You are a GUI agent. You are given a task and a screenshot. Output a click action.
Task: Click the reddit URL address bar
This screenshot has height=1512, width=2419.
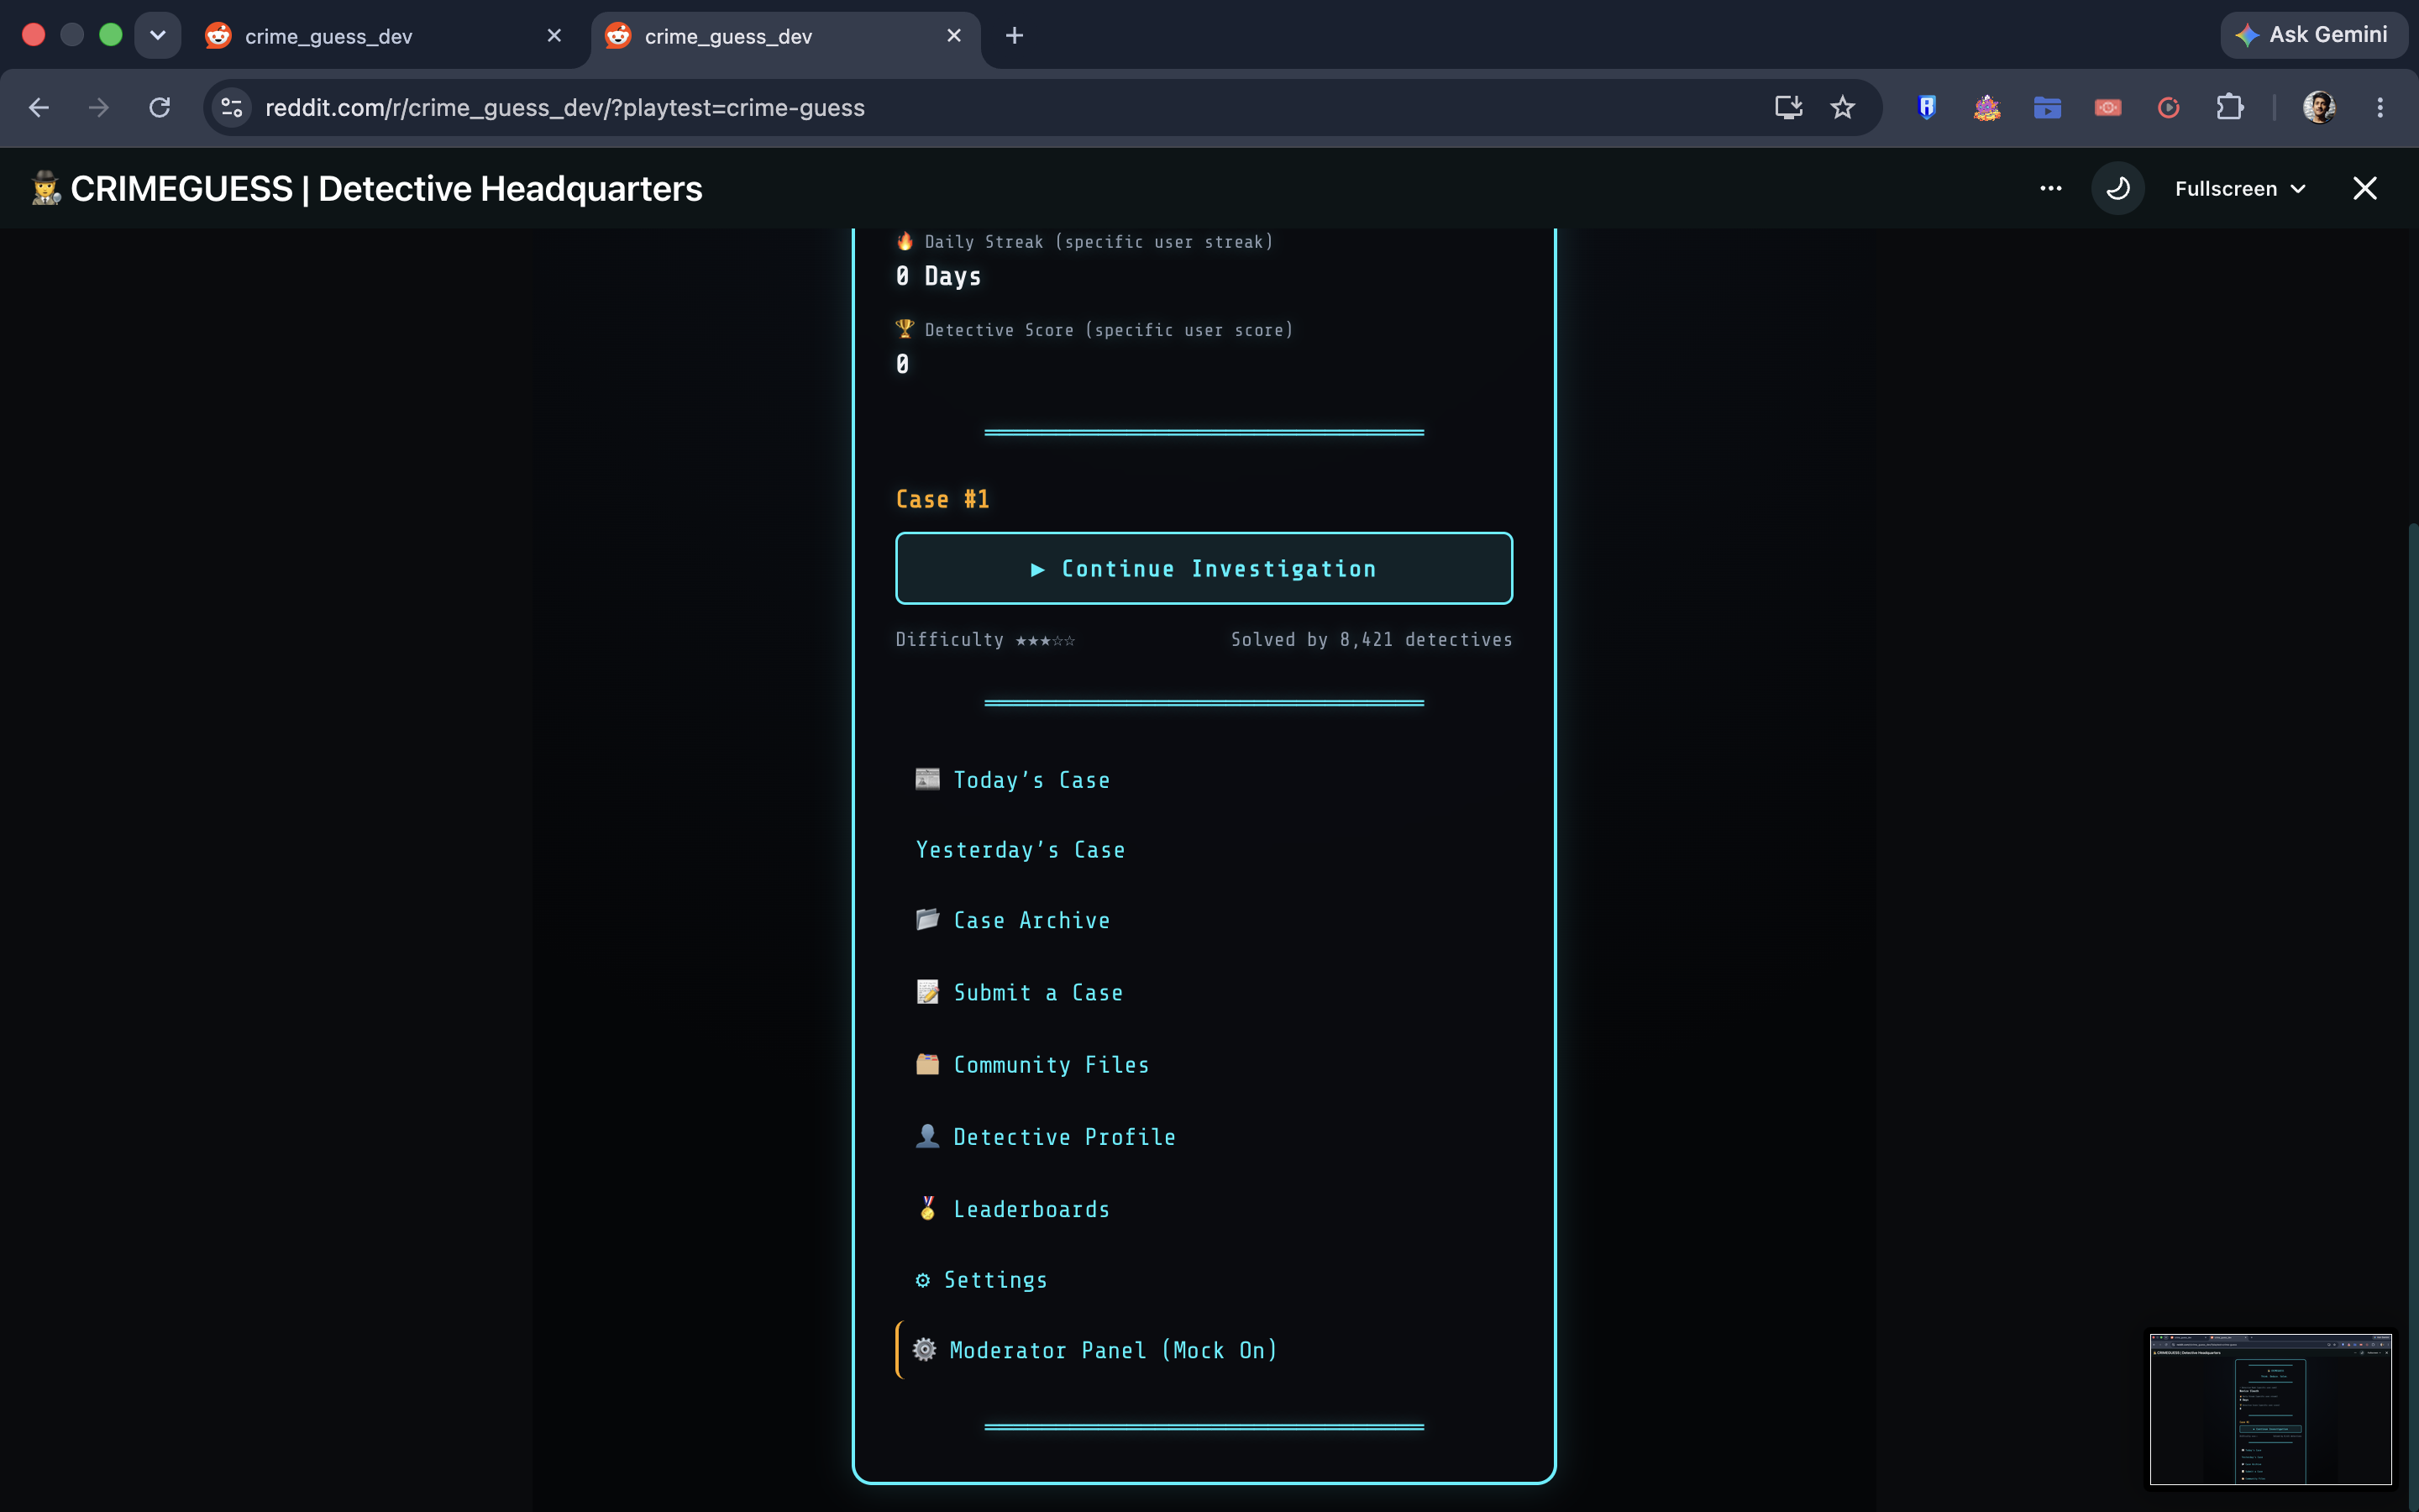pos(564,107)
